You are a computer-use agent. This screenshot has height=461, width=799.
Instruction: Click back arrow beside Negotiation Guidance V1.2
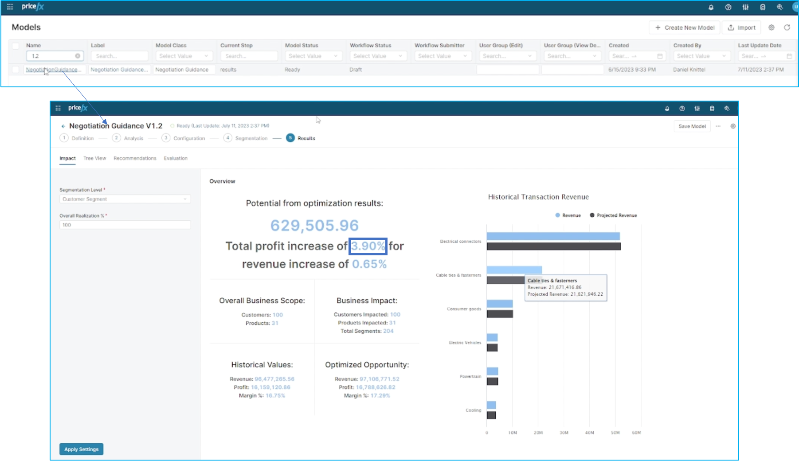pos(63,126)
